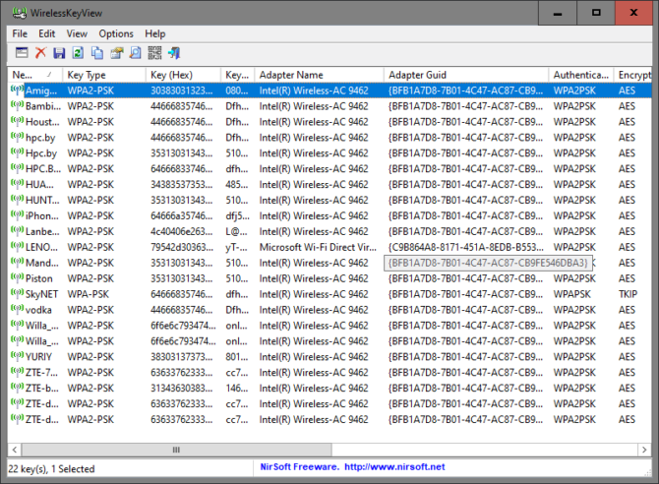Sort by the Ne... network name column header

pos(35,75)
